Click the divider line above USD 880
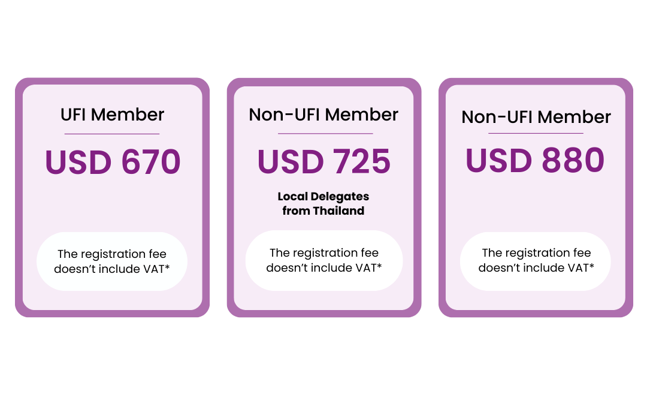 [x=536, y=133]
